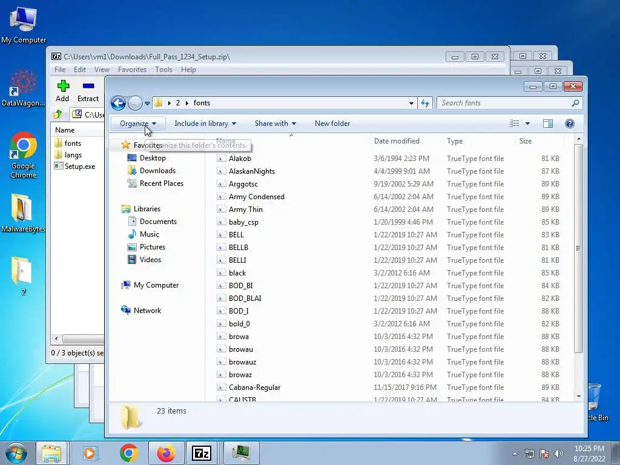Image resolution: width=620 pixels, height=465 pixels.
Task: Click the Windows Start button
Action: click(16, 453)
